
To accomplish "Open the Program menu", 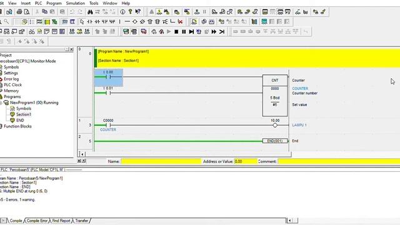I will 54,3.
